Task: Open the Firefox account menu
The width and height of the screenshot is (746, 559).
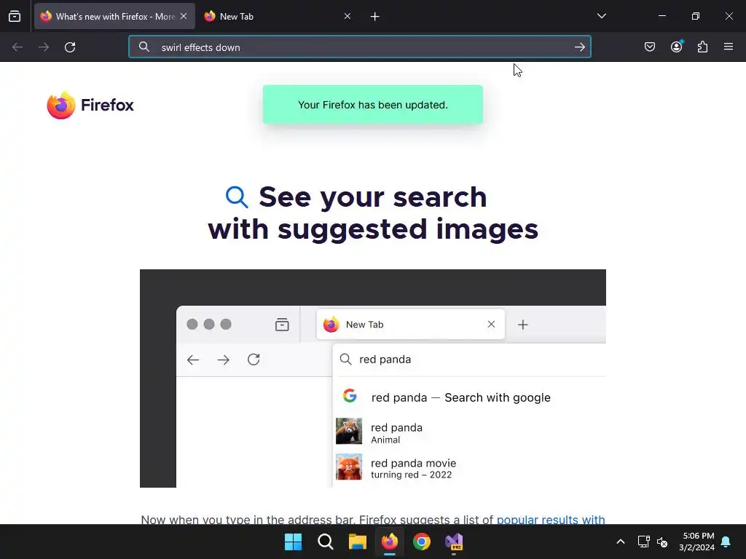Action: click(x=677, y=47)
